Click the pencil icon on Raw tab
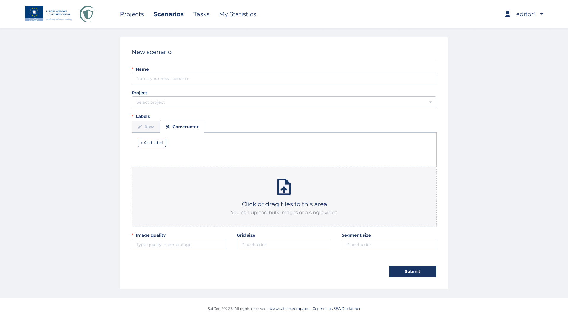 point(140,127)
